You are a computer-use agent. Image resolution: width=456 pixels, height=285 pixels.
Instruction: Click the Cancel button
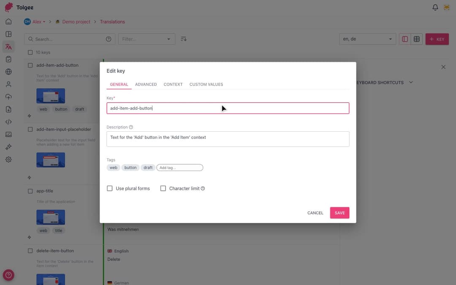[315, 213]
